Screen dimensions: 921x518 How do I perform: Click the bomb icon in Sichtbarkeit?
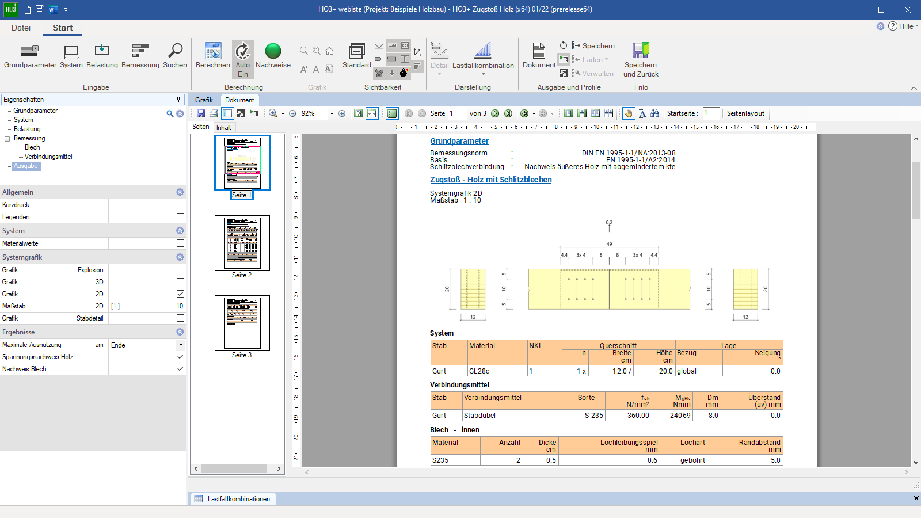(x=404, y=73)
